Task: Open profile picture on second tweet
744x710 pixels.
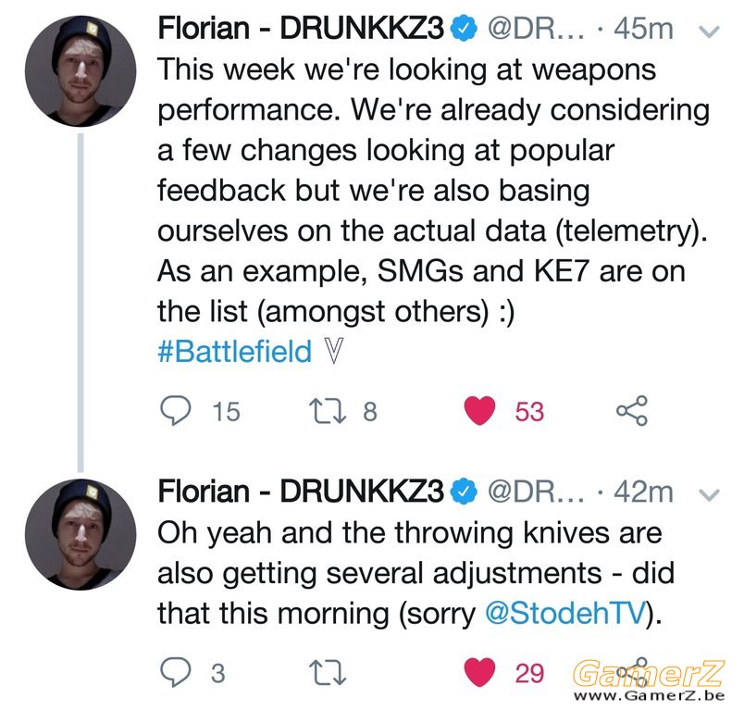Action: click(x=81, y=534)
